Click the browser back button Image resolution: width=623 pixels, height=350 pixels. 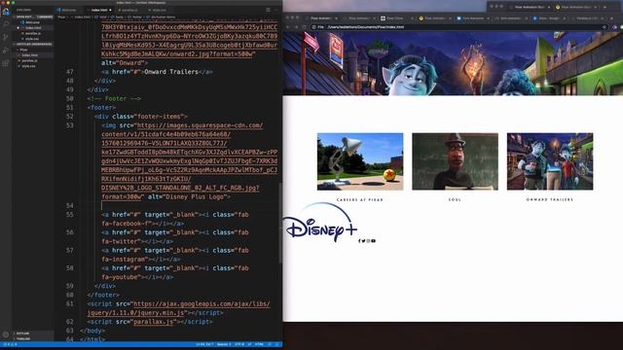[x=288, y=27]
